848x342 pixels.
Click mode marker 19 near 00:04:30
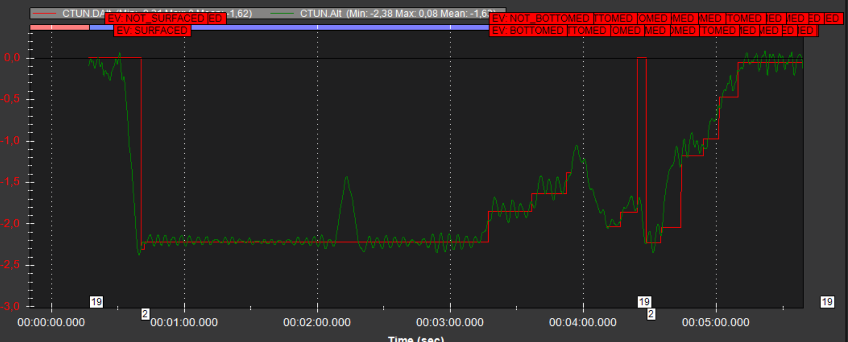[x=644, y=302]
